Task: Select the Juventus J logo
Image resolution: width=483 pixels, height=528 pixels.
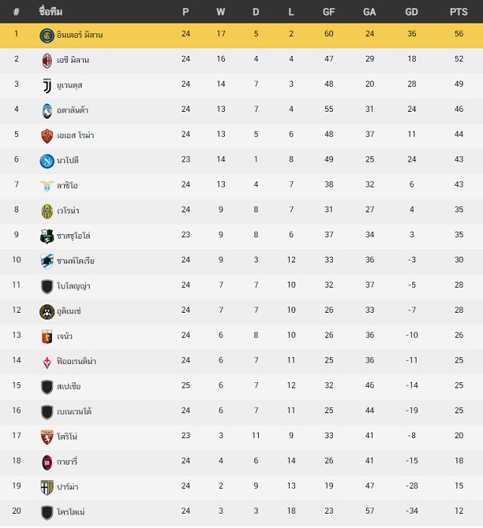Action: click(x=47, y=86)
